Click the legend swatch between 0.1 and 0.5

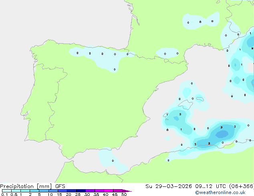(7, 191)
